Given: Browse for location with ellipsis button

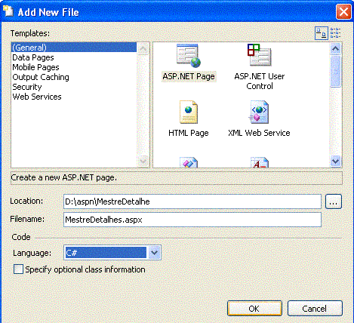Looking at the screenshot, I should click(x=334, y=201).
